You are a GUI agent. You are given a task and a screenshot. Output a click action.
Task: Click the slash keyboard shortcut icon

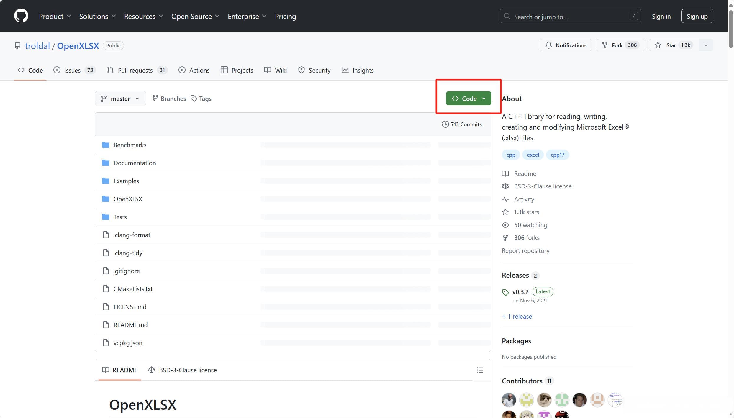tap(633, 16)
